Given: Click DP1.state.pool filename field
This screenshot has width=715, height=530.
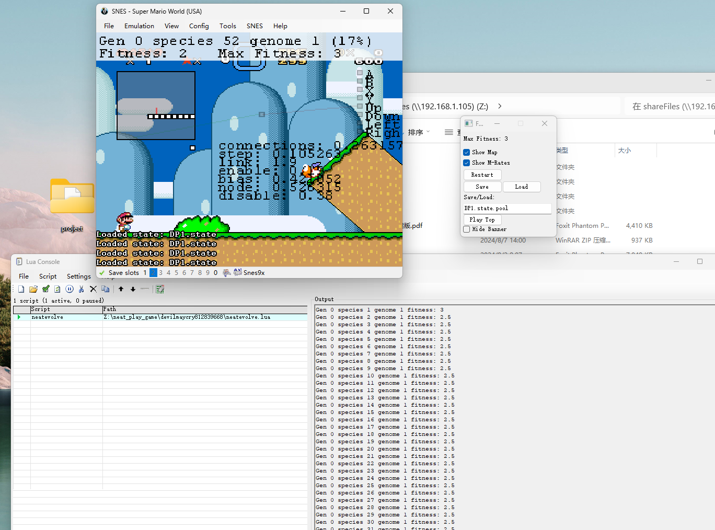Looking at the screenshot, I should coord(507,209).
